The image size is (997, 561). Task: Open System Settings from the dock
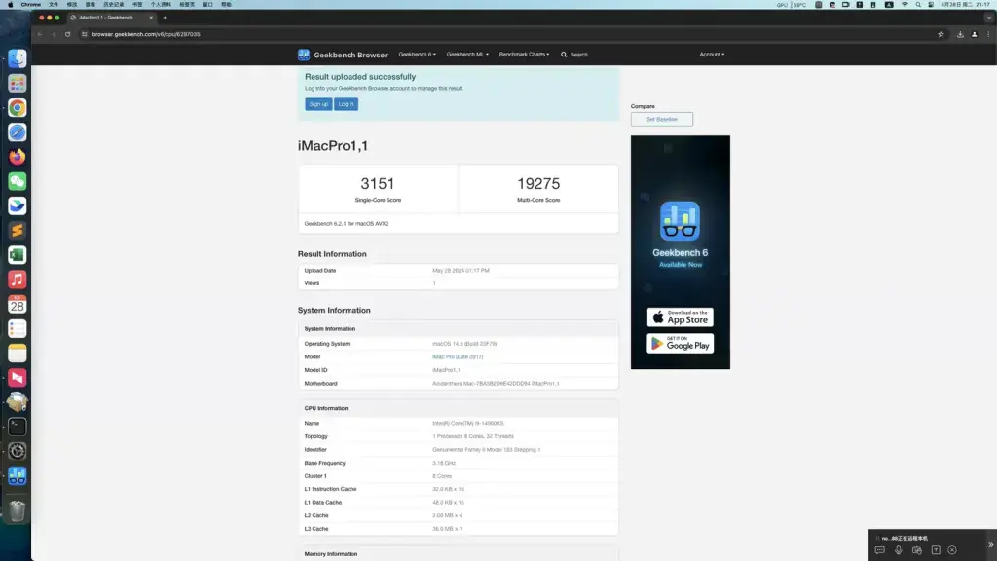[18, 451]
